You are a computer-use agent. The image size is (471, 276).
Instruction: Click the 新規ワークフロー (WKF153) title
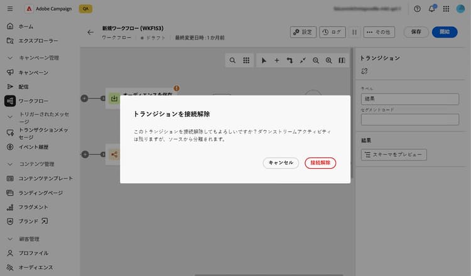133,28
